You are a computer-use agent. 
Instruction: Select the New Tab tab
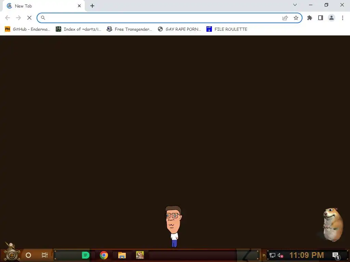pos(43,6)
